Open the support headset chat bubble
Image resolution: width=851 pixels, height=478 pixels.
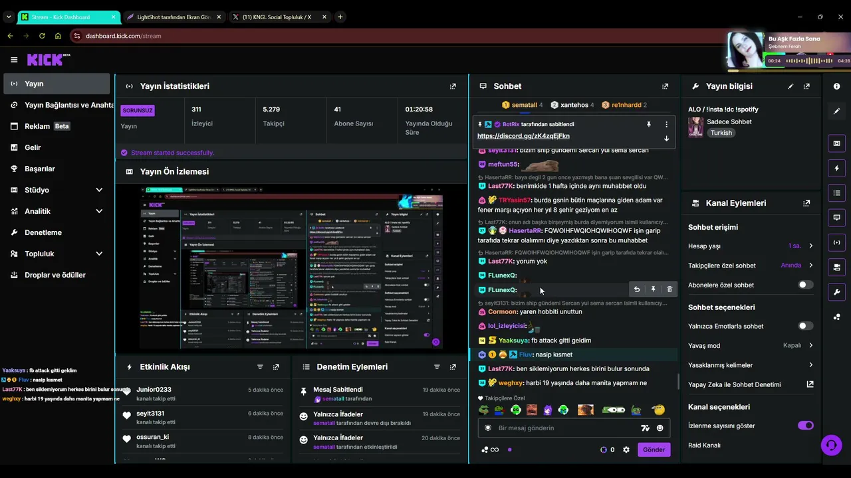pyautogui.click(x=831, y=445)
